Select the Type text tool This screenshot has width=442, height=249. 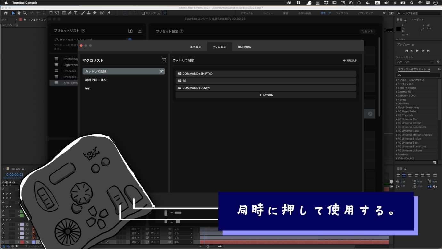tap(76, 13)
